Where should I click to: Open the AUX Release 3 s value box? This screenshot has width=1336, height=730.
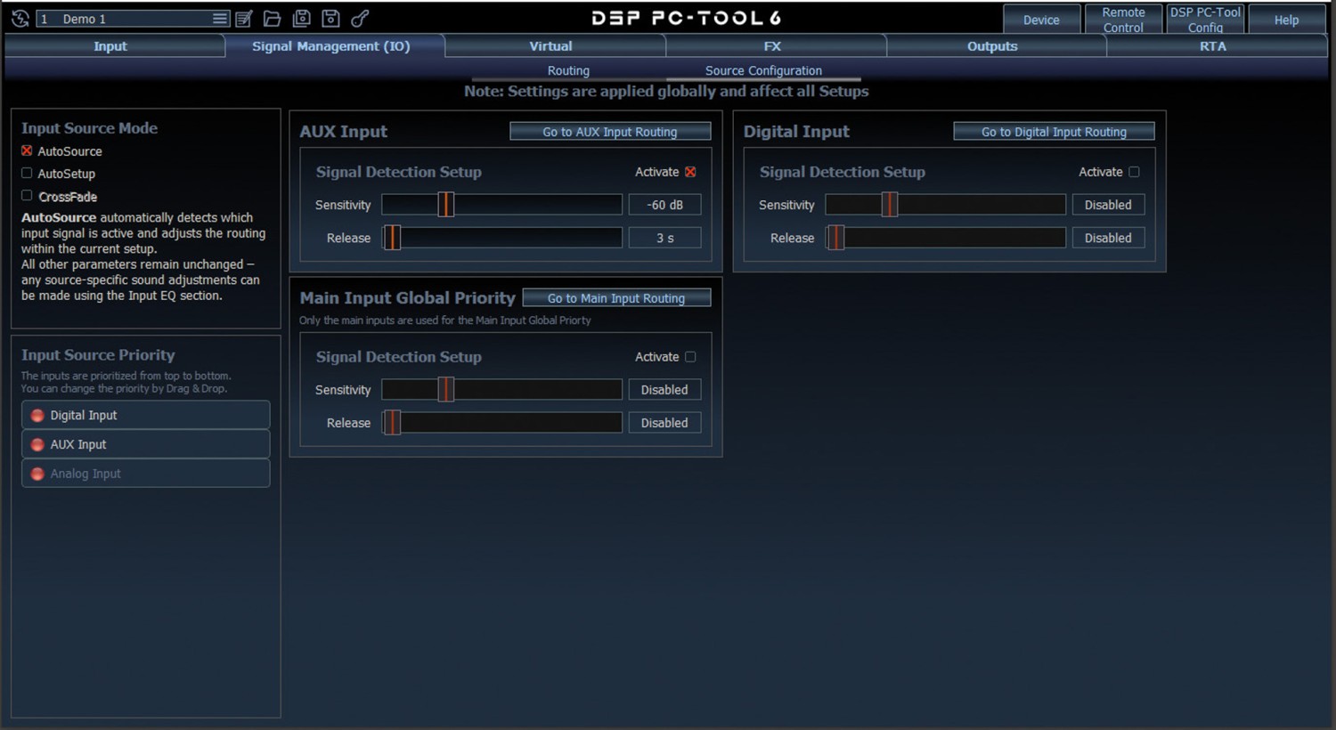coord(664,239)
